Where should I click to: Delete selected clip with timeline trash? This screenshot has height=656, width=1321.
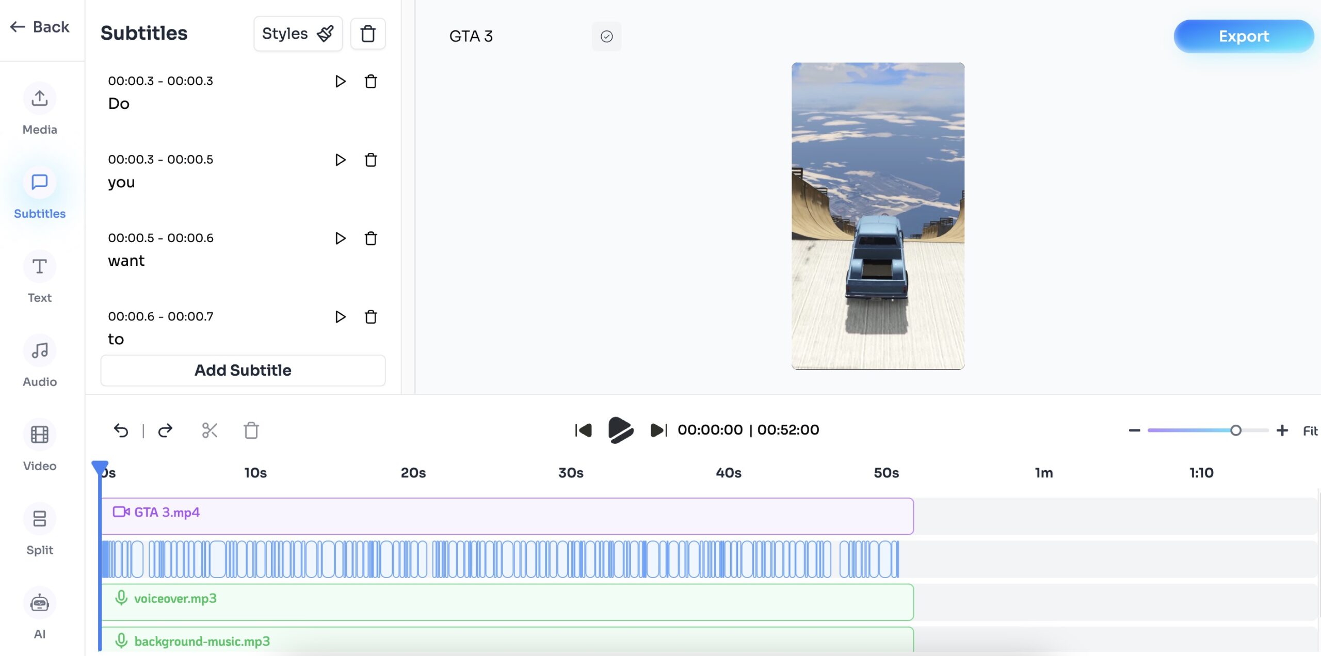tap(251, 430)
